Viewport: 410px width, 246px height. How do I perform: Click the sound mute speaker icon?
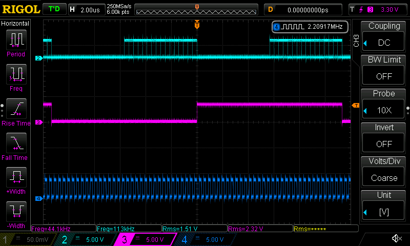(397, 238)
